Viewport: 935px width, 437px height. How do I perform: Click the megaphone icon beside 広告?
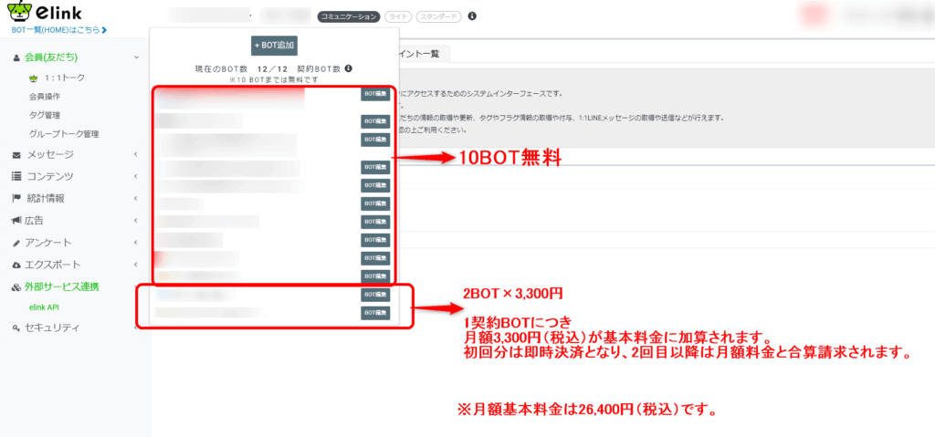tap(16, 220)
